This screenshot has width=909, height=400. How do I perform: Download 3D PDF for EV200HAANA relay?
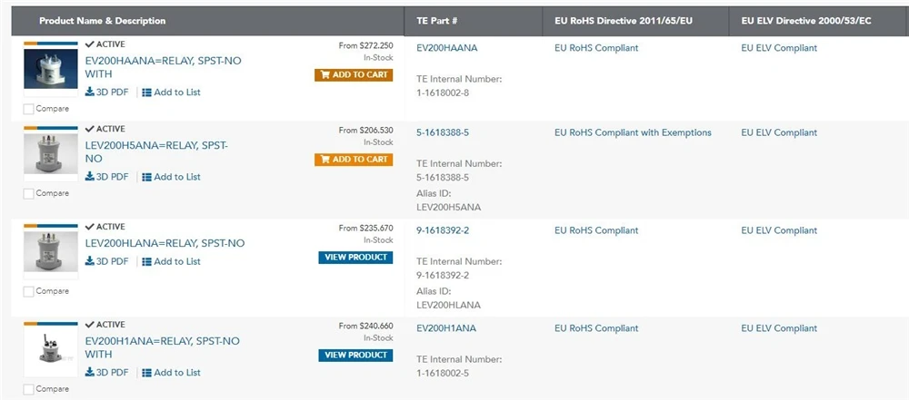click(107, 93)
